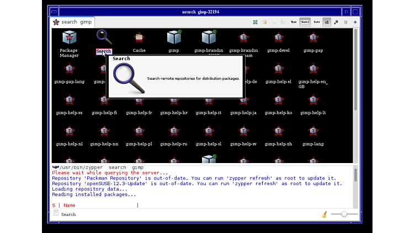Select the gimp-help-sv package icon

click(x=243, y=131)
